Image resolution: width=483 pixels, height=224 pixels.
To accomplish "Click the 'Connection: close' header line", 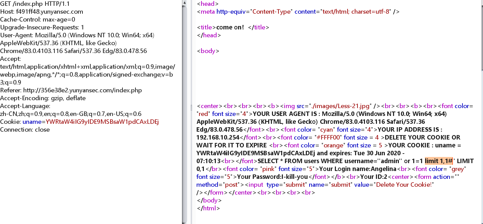I will pos(25,130).
